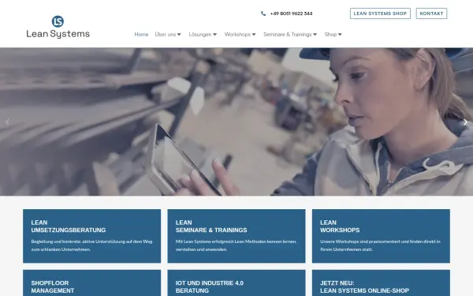Go to previous slide arrow

click(x=7, y=122)
